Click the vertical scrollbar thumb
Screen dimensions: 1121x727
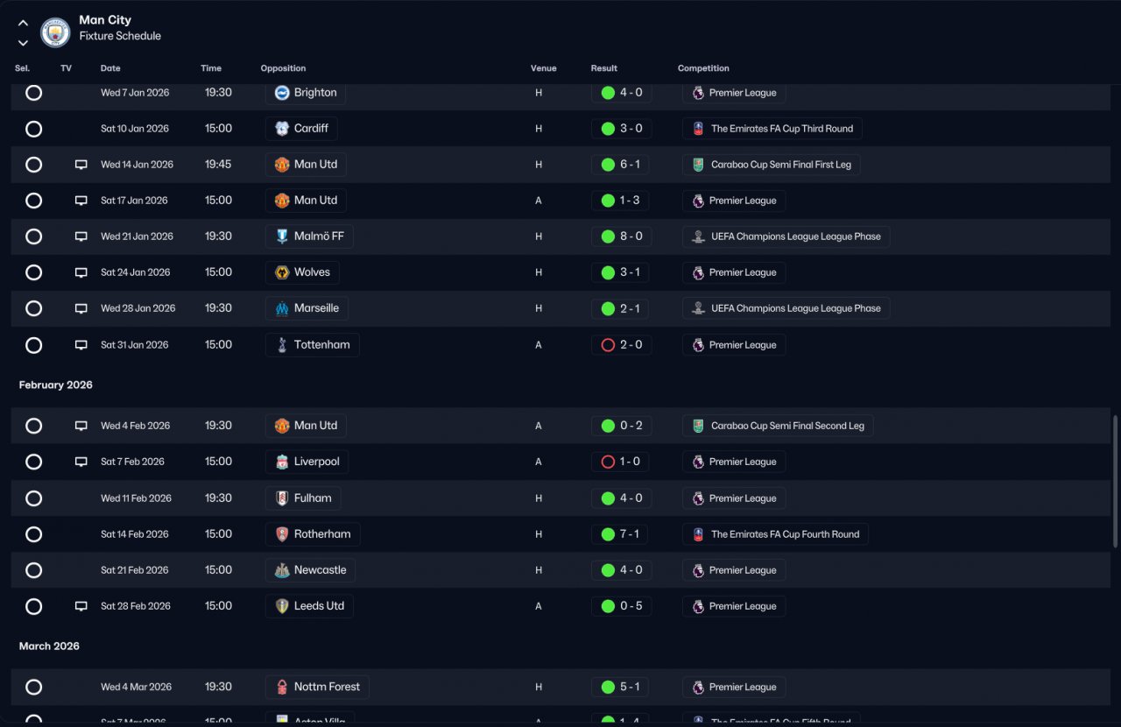tap(1115, 482)
